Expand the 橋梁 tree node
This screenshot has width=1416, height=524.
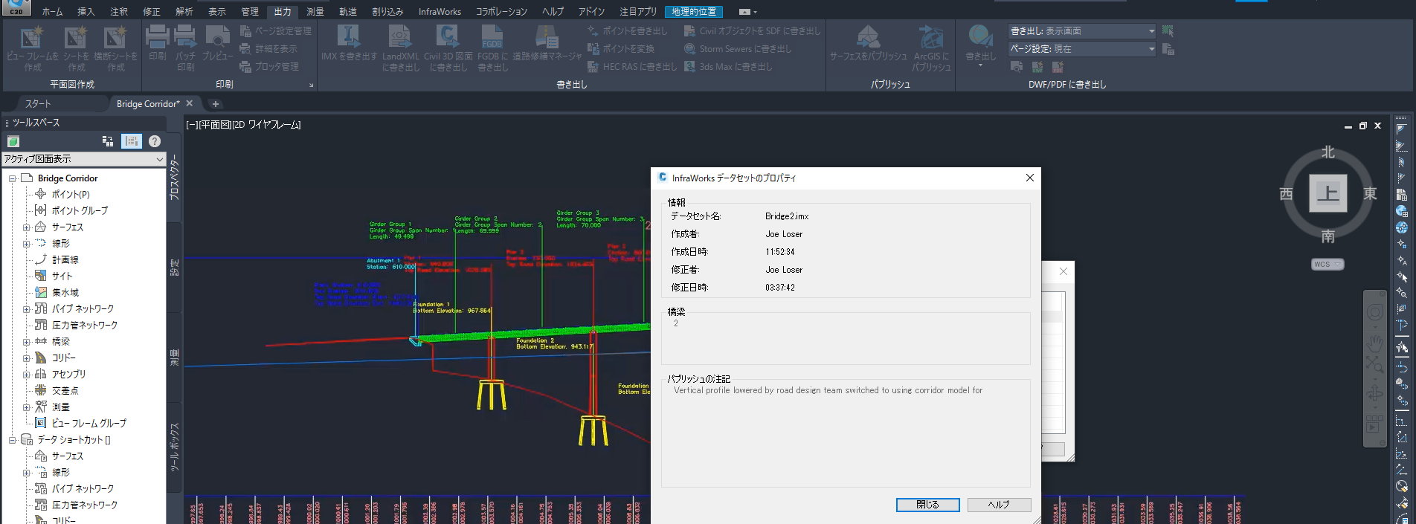(x=26, y=342)
